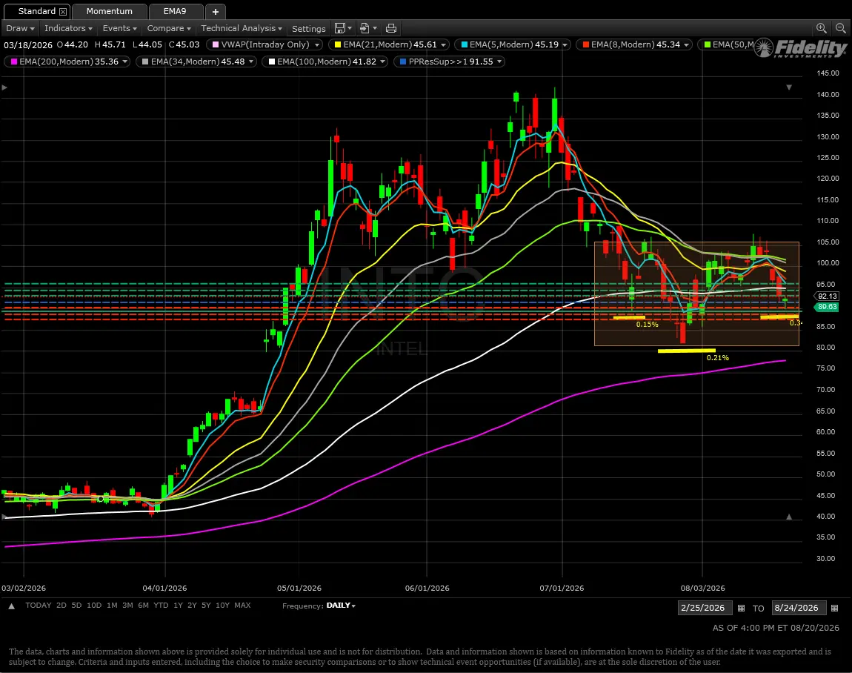Click the white EMA(100) color swatch

pos(272,62)
